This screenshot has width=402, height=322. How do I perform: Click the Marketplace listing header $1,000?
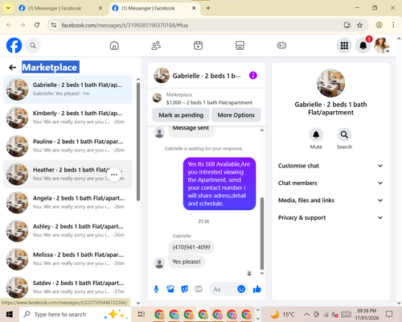(207, 99)
